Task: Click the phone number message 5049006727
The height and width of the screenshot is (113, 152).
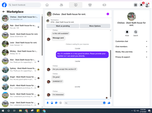Action: [x=57, y=81]
